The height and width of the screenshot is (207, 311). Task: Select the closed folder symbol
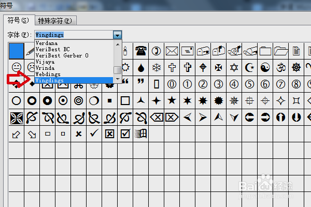[265, 51]
